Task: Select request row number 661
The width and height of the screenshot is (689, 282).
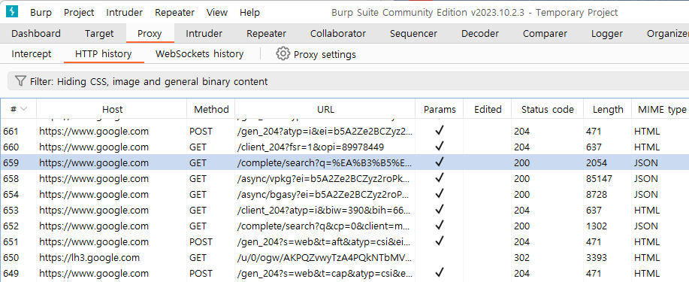Action: pyautogui.click(x=344, y=131)
